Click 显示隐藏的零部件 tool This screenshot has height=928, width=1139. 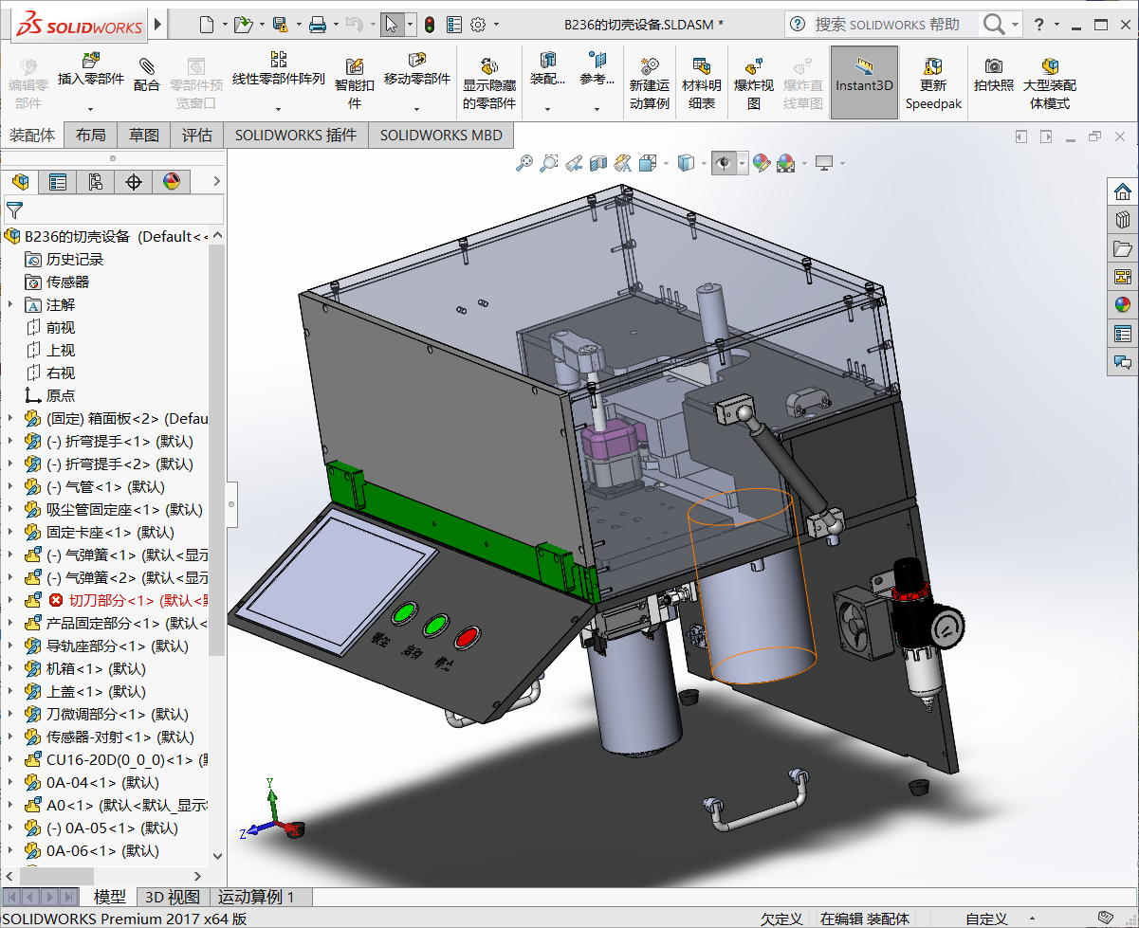coord(489,83)
